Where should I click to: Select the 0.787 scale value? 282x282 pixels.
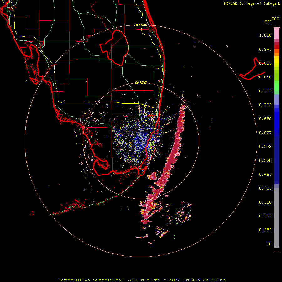(x=265, y=91)
